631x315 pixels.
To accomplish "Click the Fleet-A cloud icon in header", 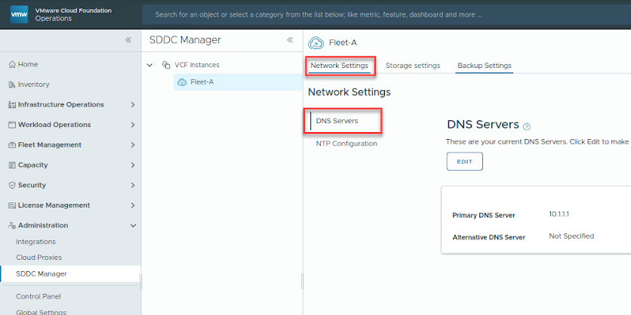I will pos(316,42).
